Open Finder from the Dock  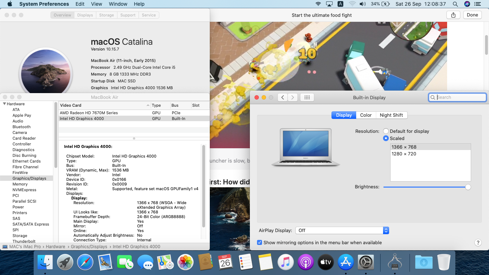(x=45, y=262)
